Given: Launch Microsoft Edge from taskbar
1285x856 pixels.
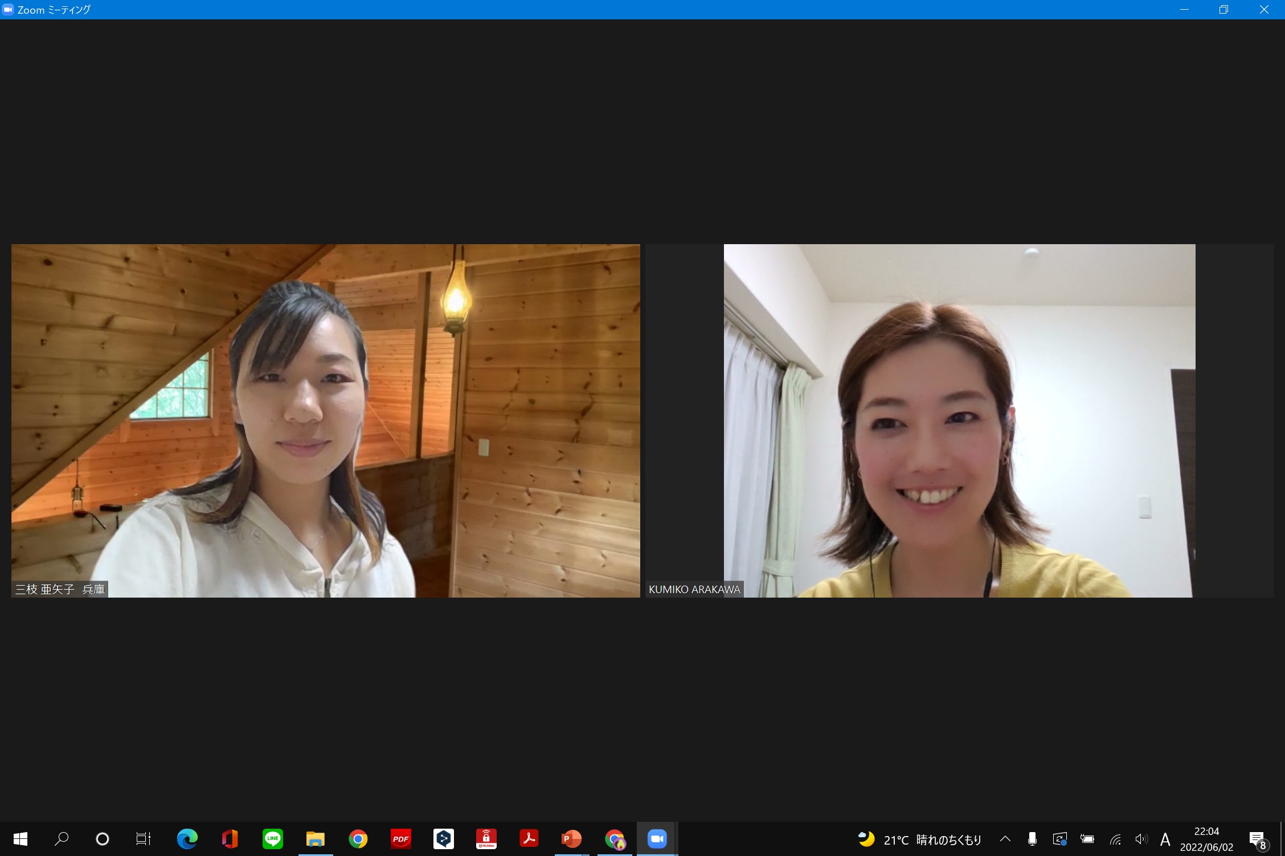Looking at the screenshot, I should 187,839.
